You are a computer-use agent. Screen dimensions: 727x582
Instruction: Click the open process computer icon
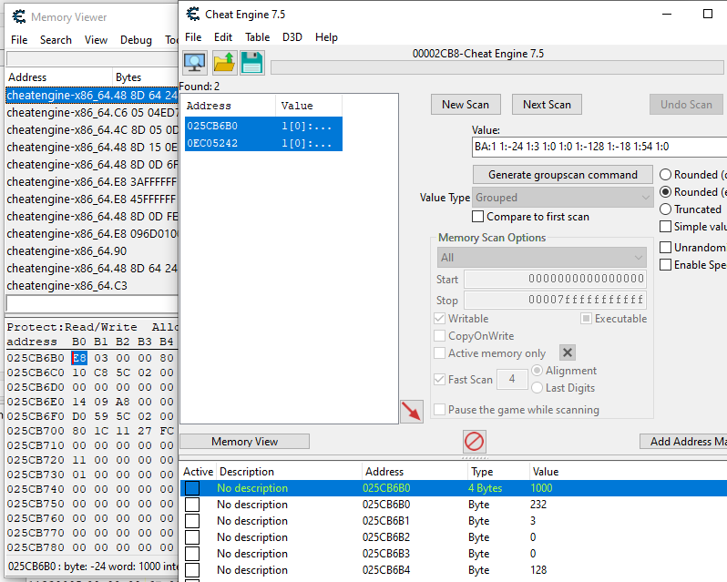click(x=195, y=62)
